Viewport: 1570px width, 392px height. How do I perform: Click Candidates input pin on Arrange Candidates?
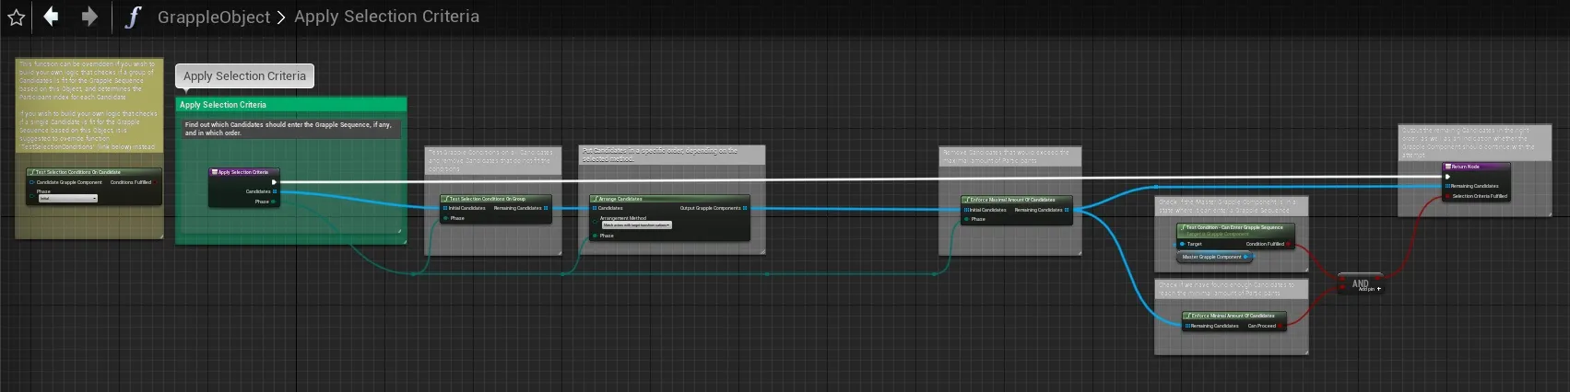pos(595,208)
